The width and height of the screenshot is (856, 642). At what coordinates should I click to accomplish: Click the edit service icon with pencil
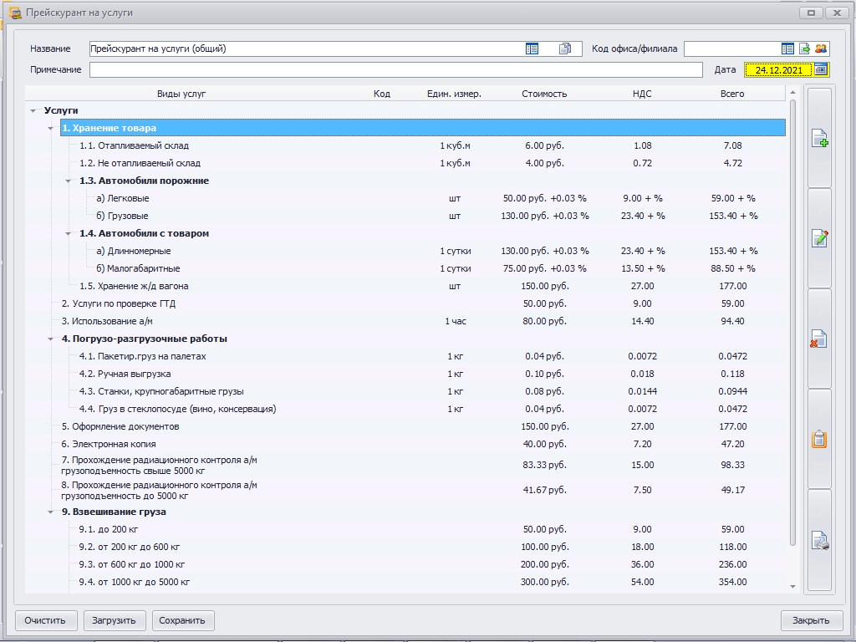coord(819,238)
